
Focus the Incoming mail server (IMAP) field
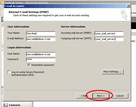point(109,33)
